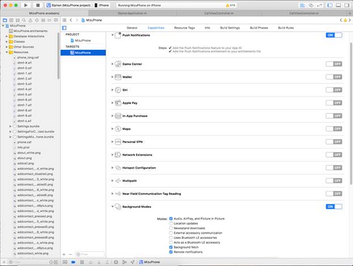Expand the Network Extensions section

pyautogui.click(x=112, y=155)
